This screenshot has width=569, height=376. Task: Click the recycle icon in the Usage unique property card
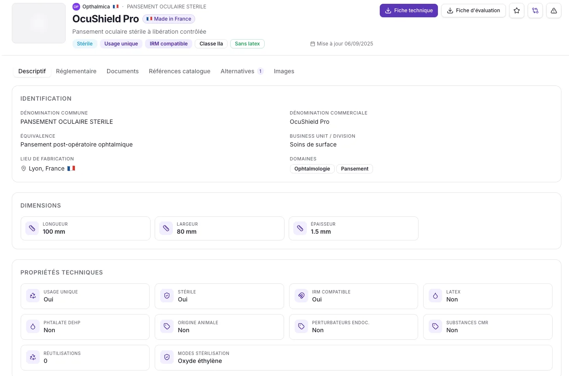(33, 296)
